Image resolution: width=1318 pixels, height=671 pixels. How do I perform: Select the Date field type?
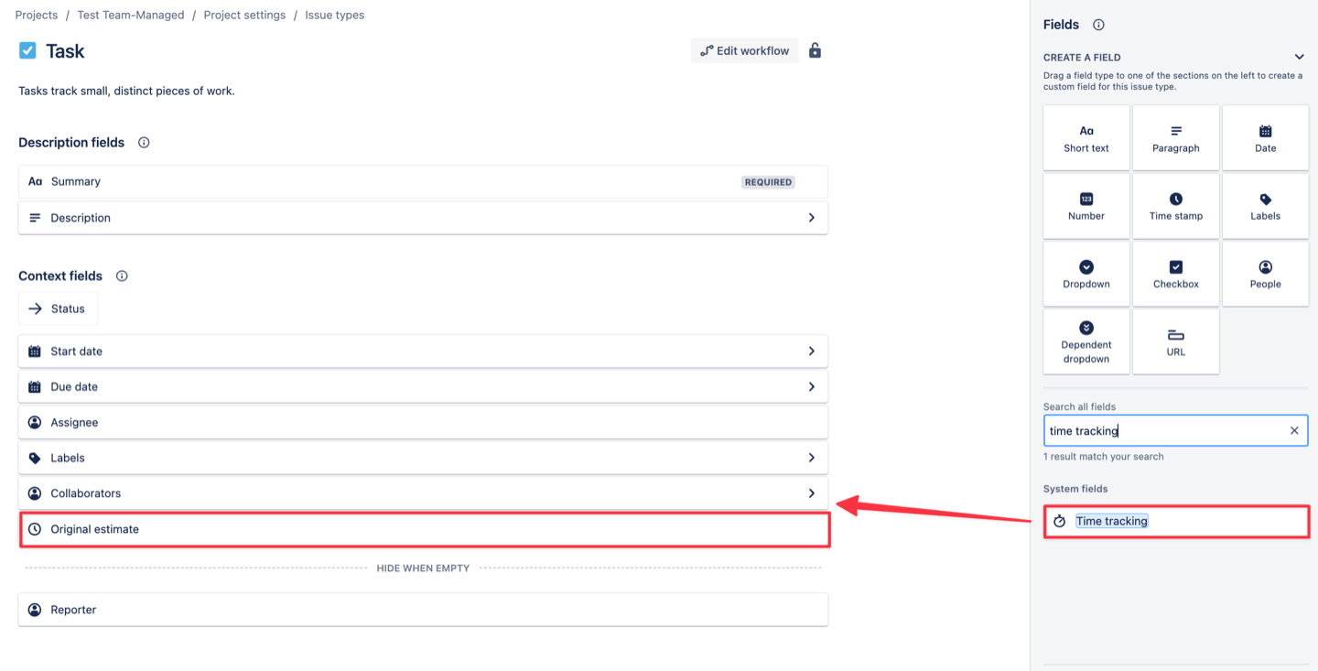click(x=1265, y=136)
